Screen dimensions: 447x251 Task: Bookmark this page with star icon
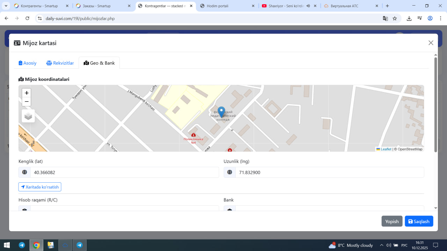395,18
